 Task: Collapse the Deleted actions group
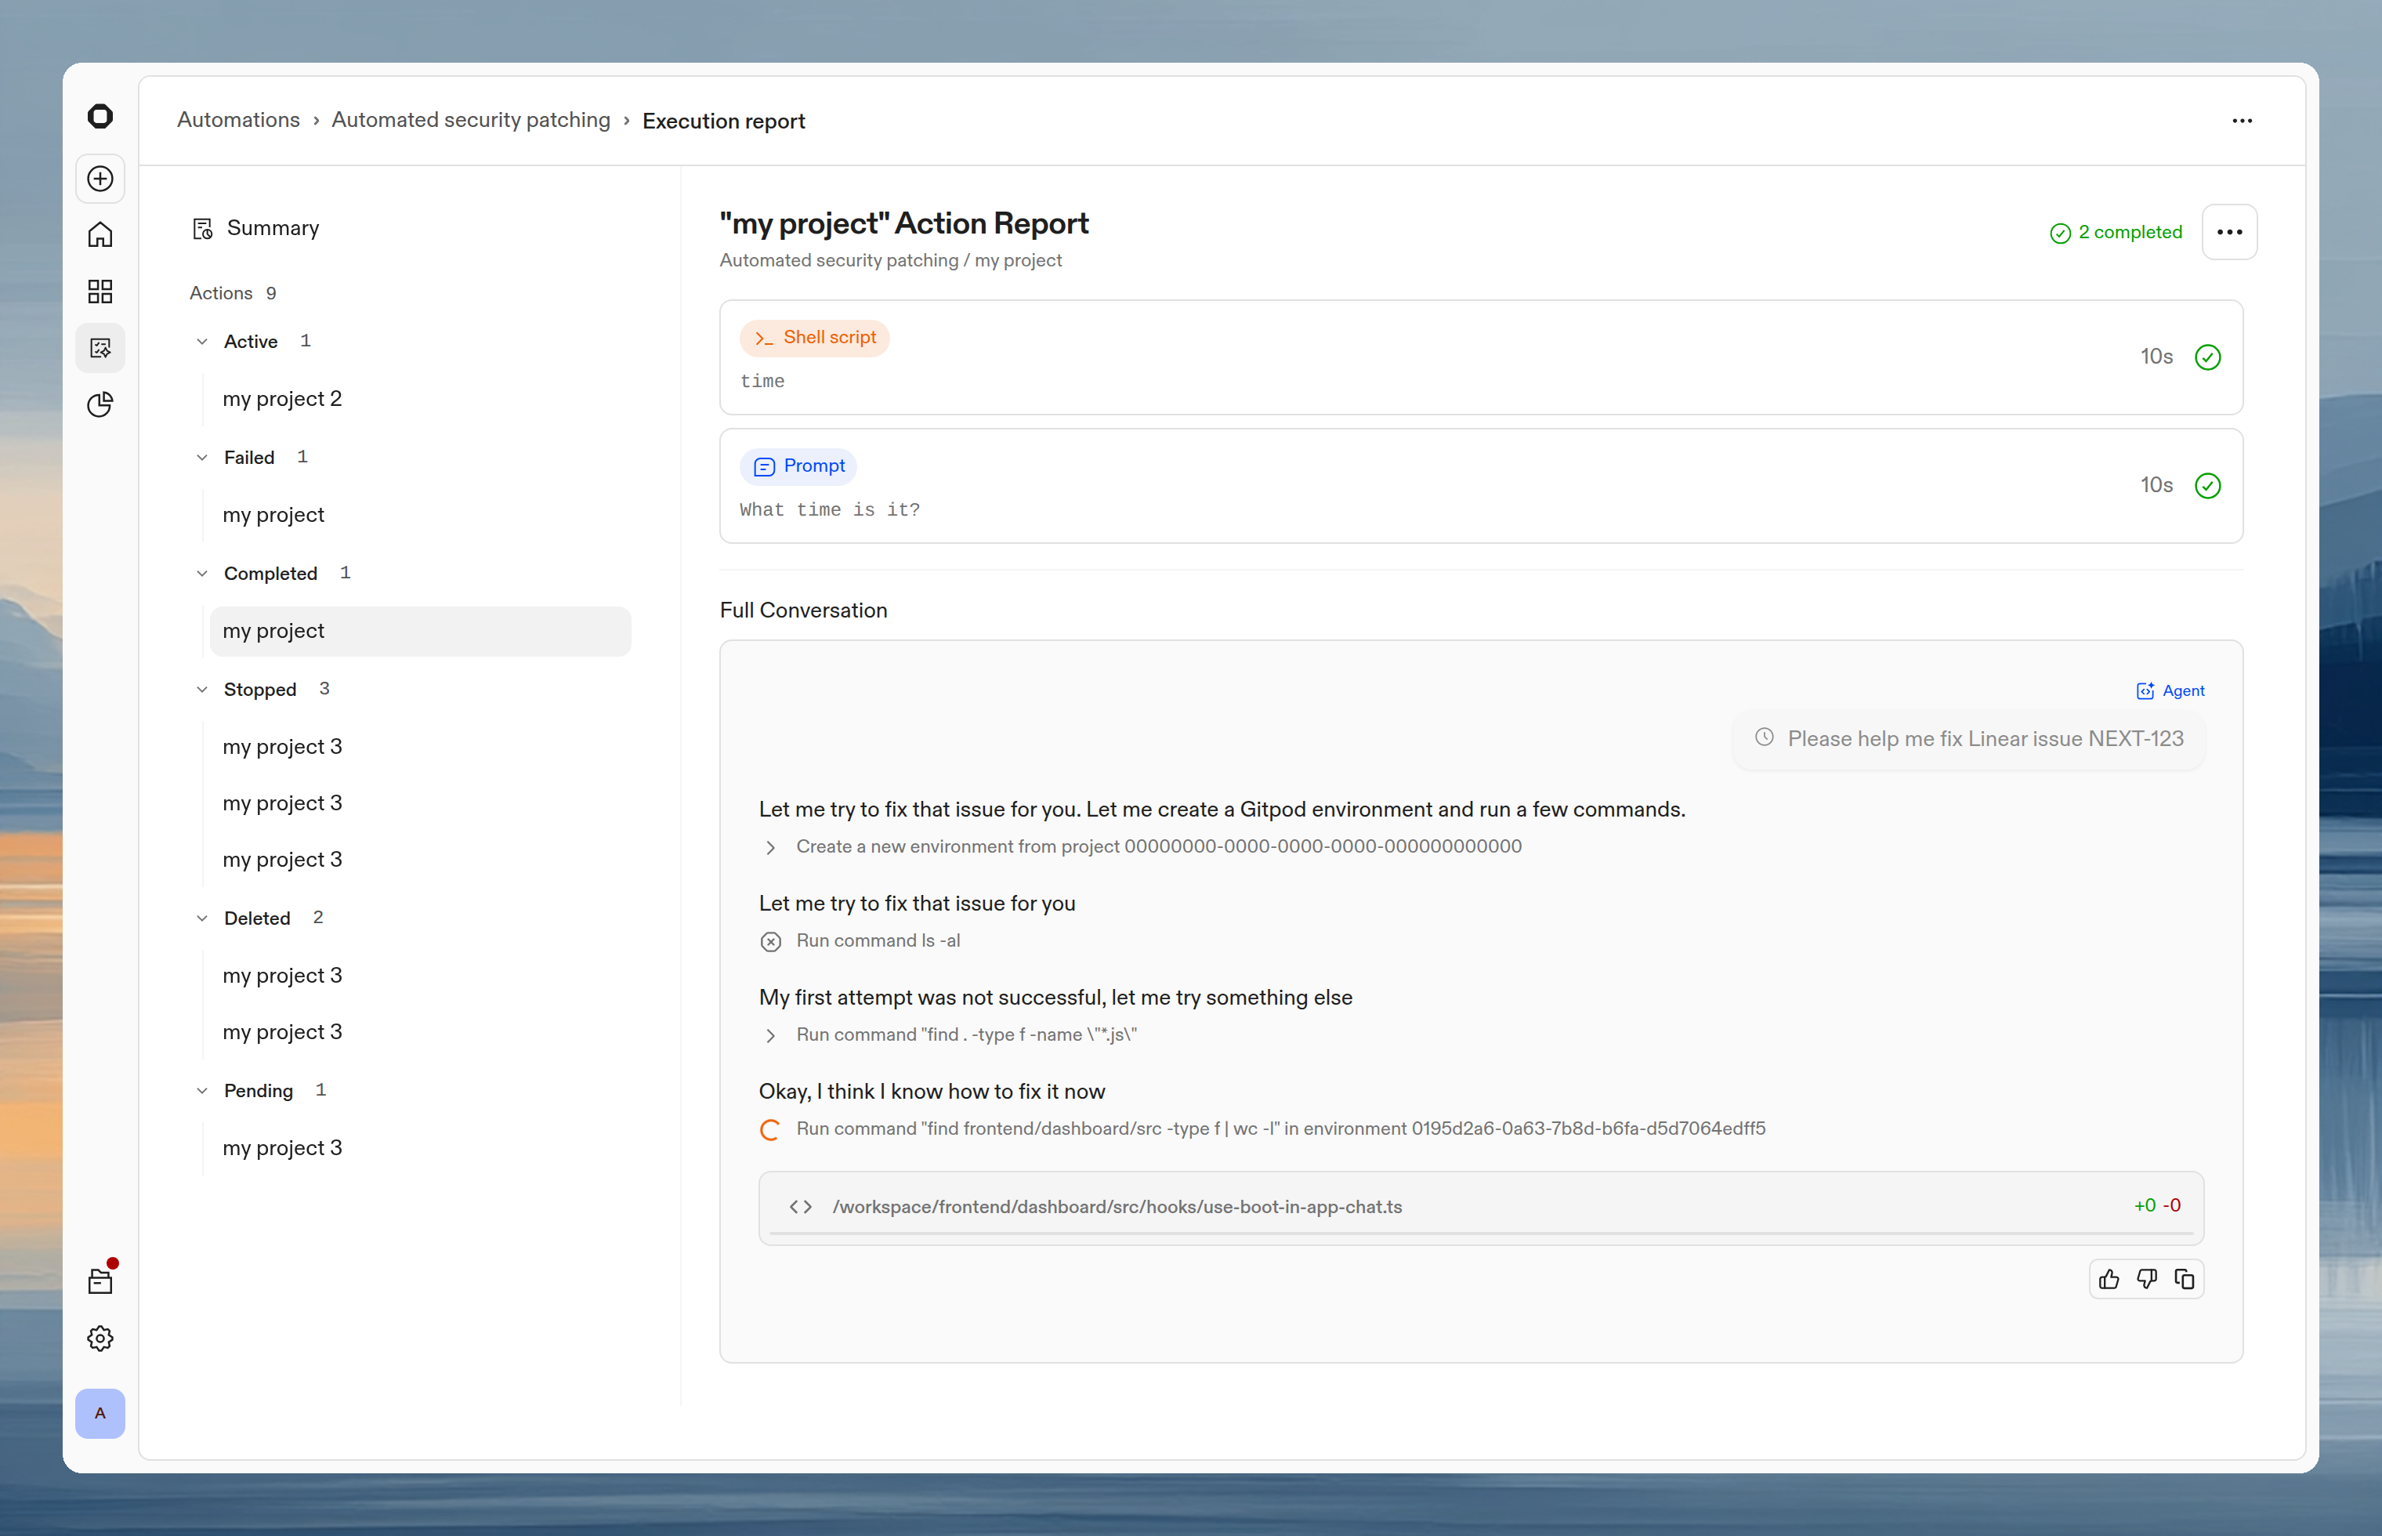coord(202,918)
